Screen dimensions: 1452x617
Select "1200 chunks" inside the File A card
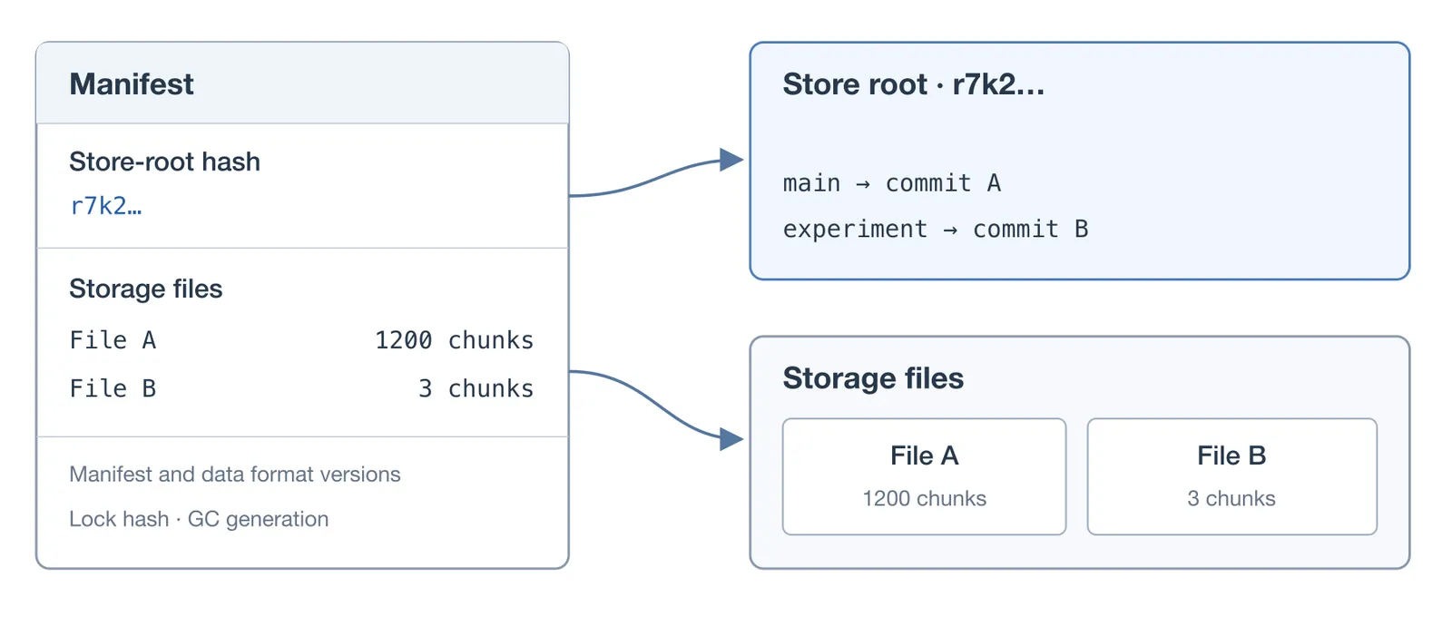924,498
